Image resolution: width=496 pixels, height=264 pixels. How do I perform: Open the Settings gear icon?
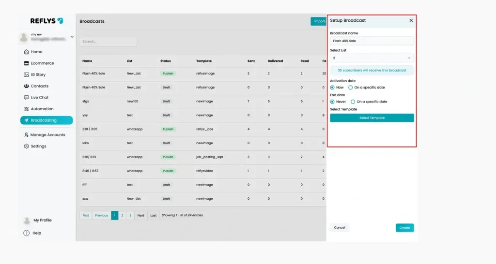pos(26,146)
